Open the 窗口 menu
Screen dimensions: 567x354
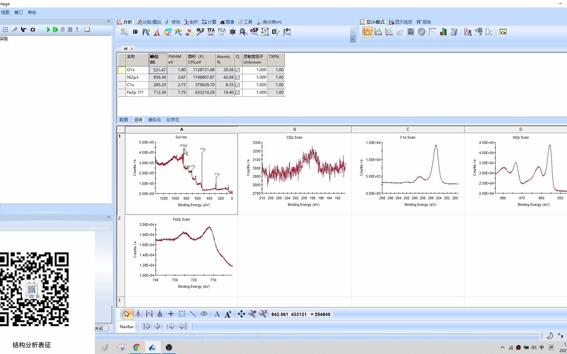[19, 12]
